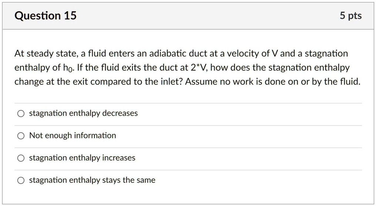Click the word "Assume" in the prompt
Viewport: 376px width, 206px height.
coord(199,82)
